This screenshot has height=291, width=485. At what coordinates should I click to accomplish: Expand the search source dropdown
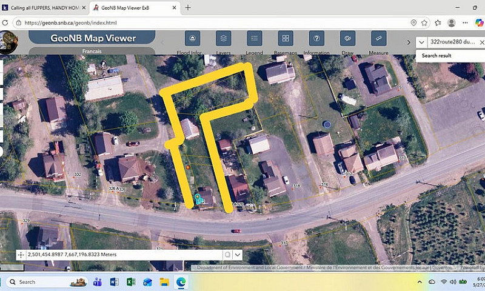click(x=421, y=42)
